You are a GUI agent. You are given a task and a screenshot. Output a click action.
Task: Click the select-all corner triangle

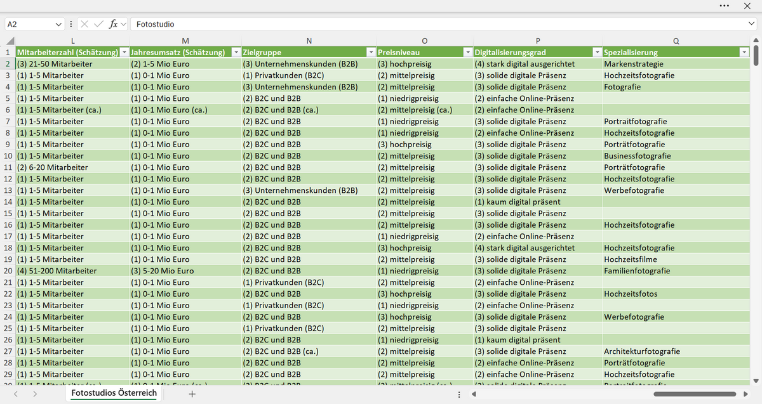click(8, 41)
